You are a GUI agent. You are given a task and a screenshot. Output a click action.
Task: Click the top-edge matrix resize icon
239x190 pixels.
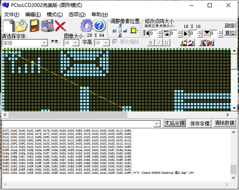166,33
